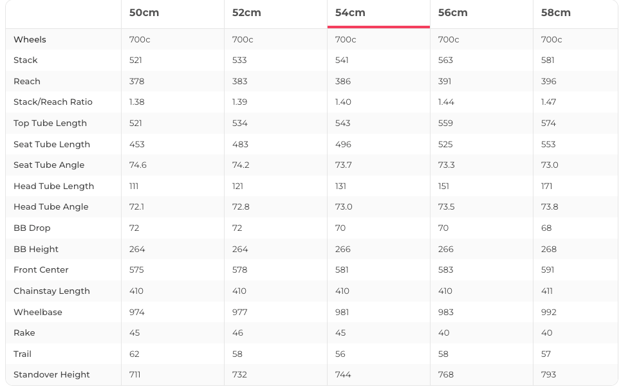Select the 54cm size column header
The height and width of the screenshot is (391, 621).
(350, 13)
